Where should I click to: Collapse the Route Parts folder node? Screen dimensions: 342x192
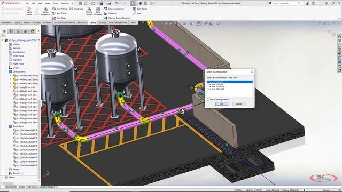click(x=6, y=126)
